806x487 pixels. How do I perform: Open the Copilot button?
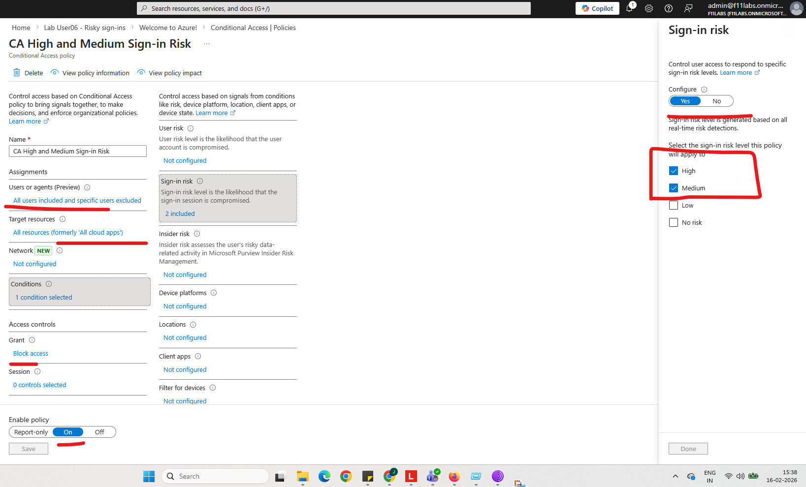click(x=597, y=8)
